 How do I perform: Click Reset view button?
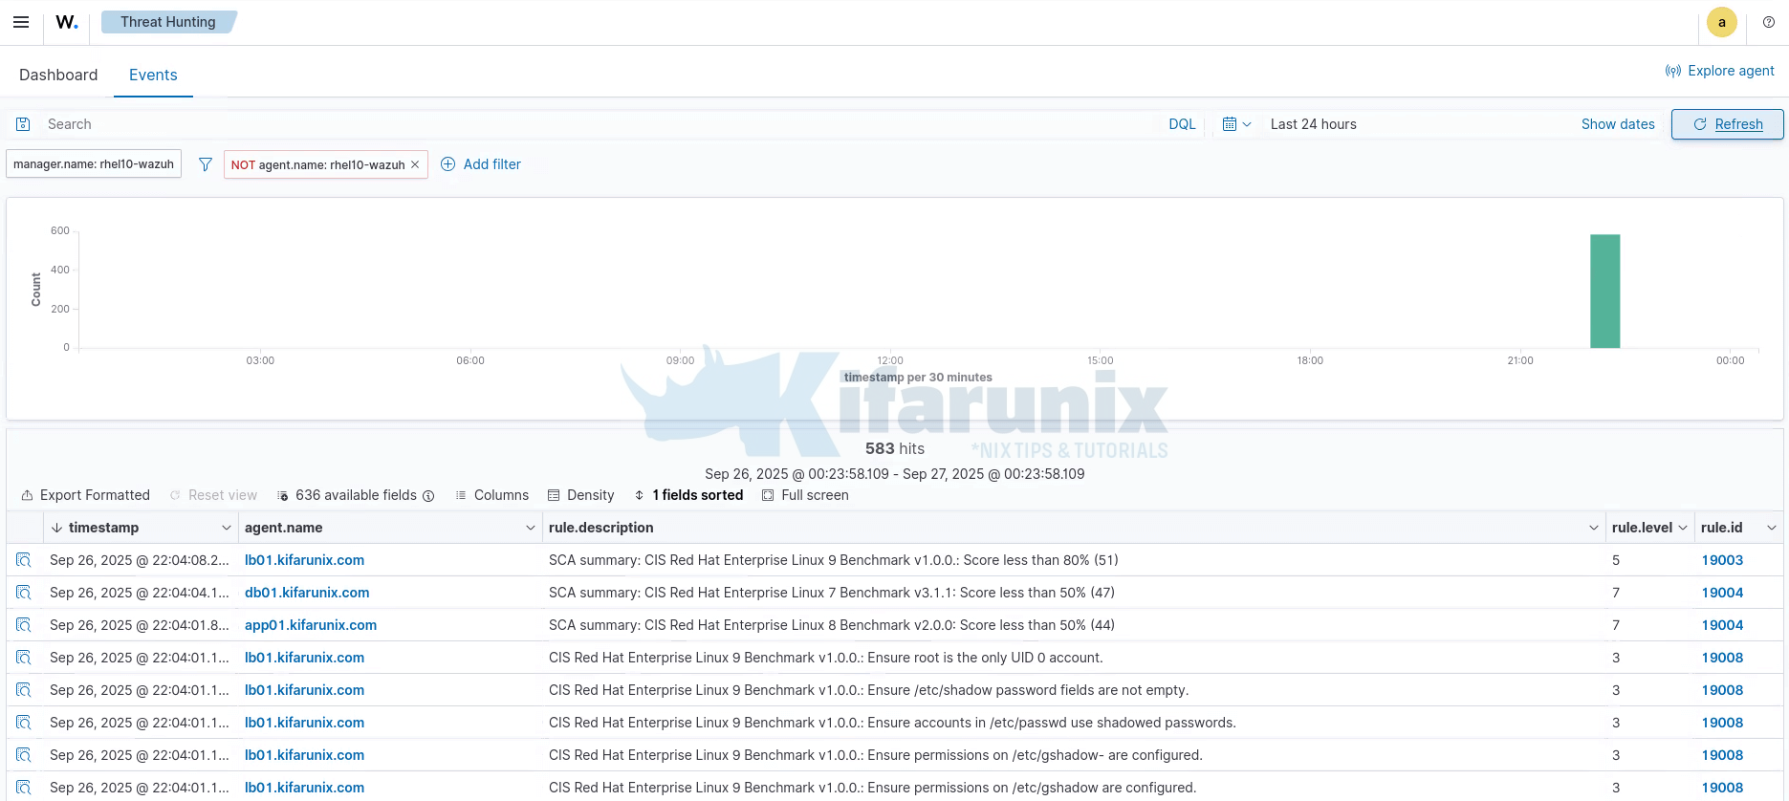click(x=213, y=495)
